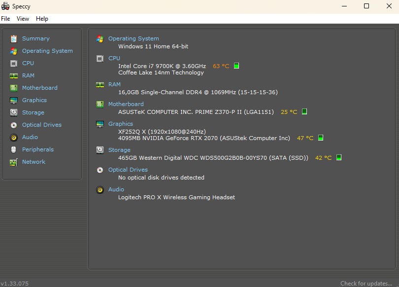Click the CPU heading link in summary
Screen dimensions: 399x287
[x=114, y=58]
